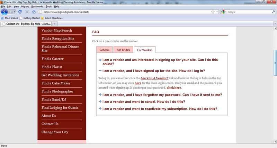Open Find a Cake Maker link
The width and height of the screenshot is (277, 148).
(56, 83)
